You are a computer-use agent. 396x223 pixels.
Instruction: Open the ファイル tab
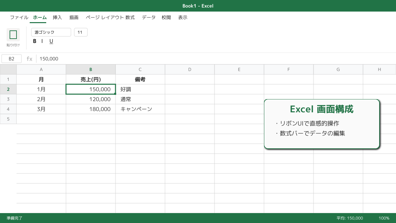(19, 18)
